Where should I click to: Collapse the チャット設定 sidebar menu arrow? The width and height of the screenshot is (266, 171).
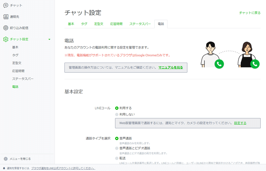click(49, 39)
